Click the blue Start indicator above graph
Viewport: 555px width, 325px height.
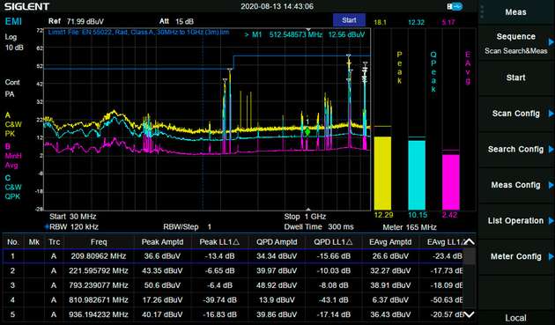(349, 20)
